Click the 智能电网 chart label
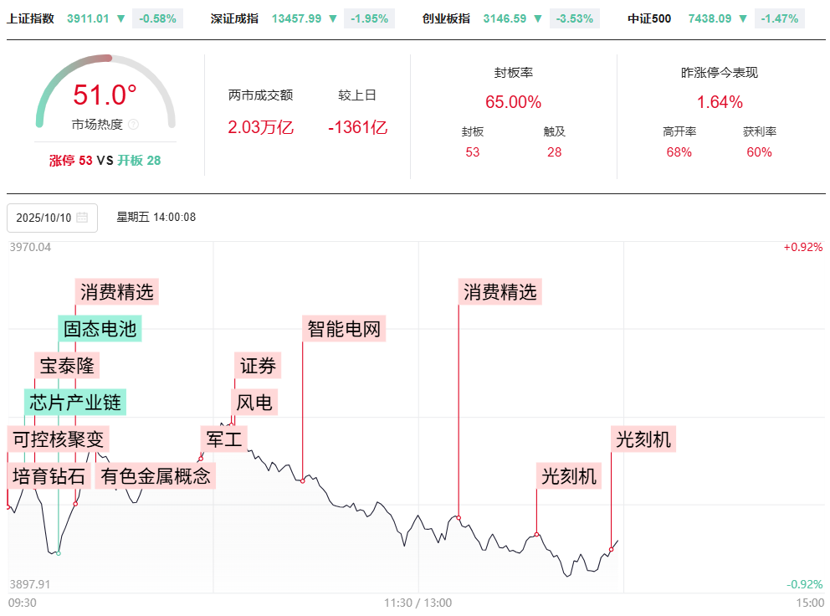830x616 pixels. (x=343, y=329)
